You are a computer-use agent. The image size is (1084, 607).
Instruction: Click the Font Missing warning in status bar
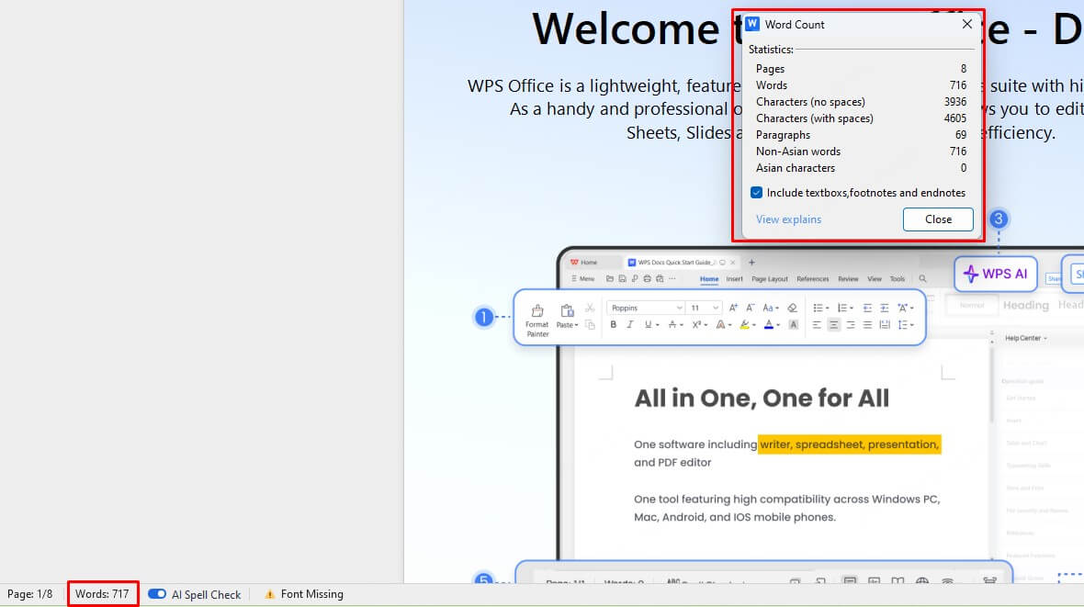click(x=303, y=594)
